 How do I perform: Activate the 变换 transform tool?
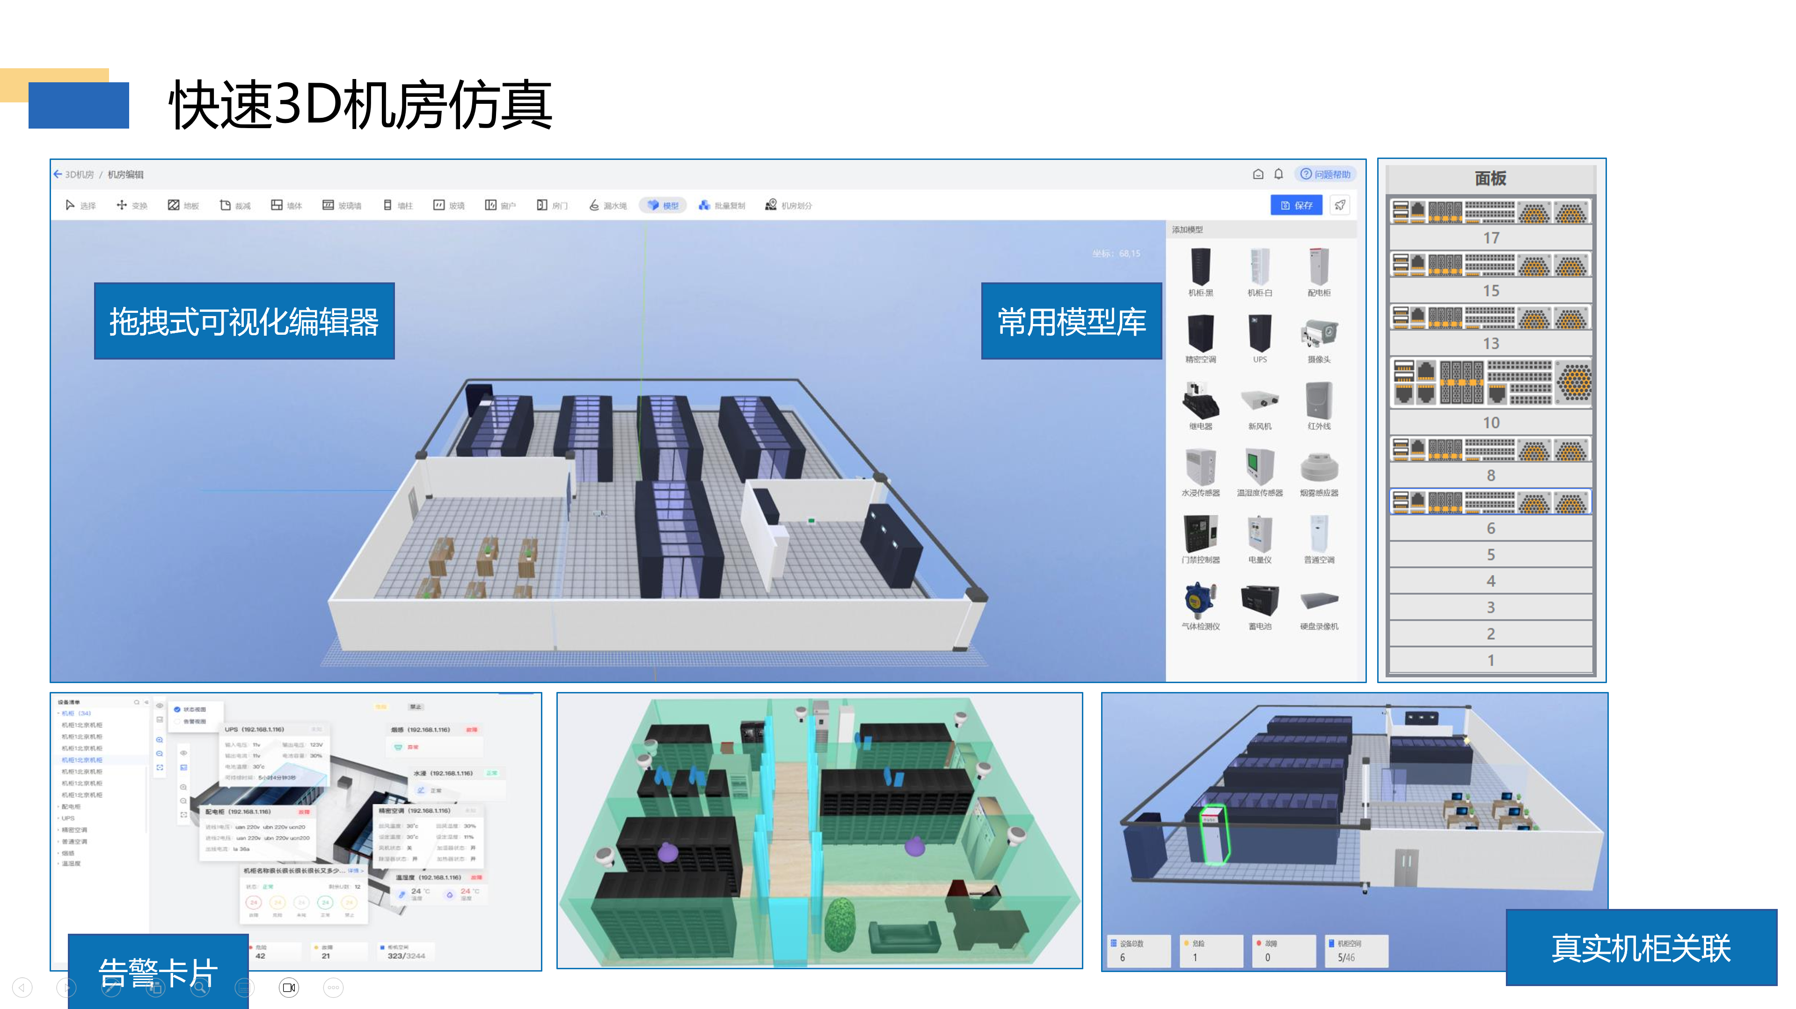tap(132, 206)
